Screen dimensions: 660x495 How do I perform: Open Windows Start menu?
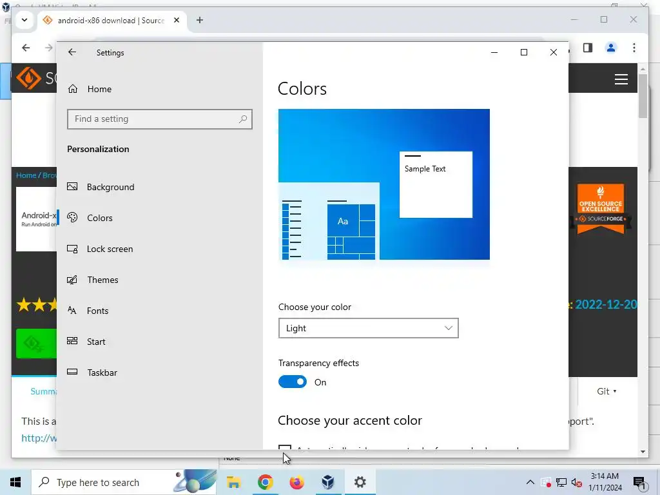point(15,482)
